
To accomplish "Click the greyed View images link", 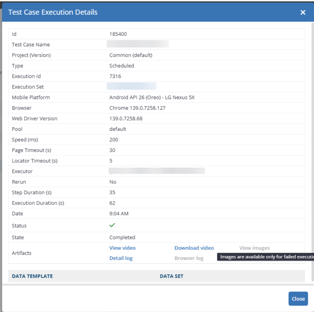I will tap(254, 248).
